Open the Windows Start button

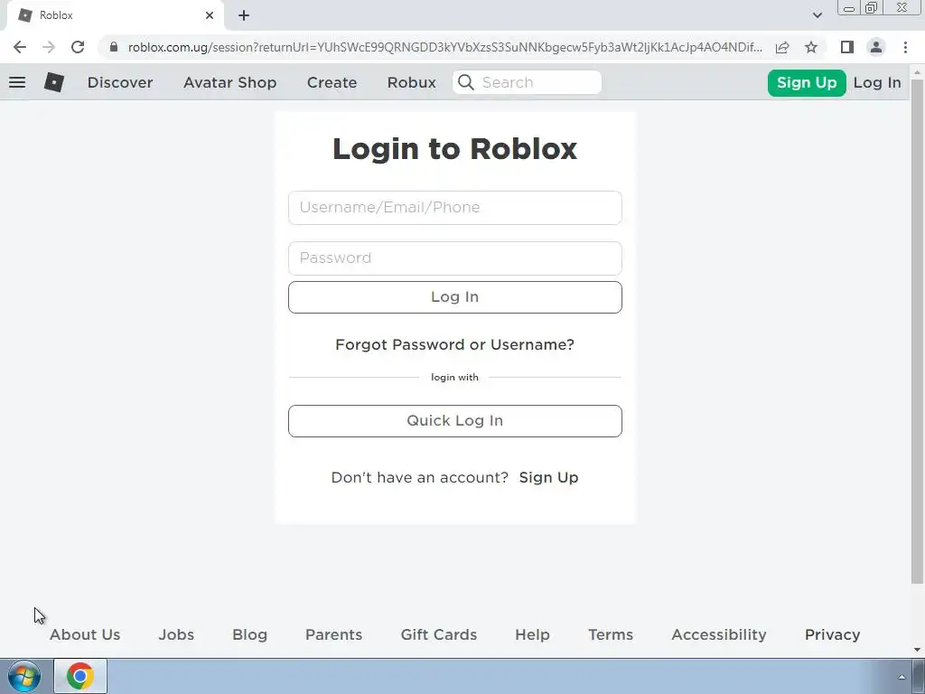click(x=23, y=676)
